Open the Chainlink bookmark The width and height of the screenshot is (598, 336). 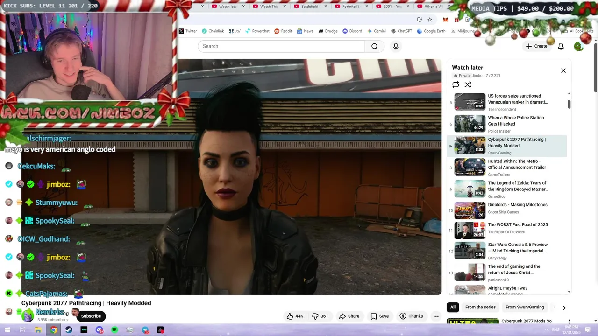tap(213, 31)
